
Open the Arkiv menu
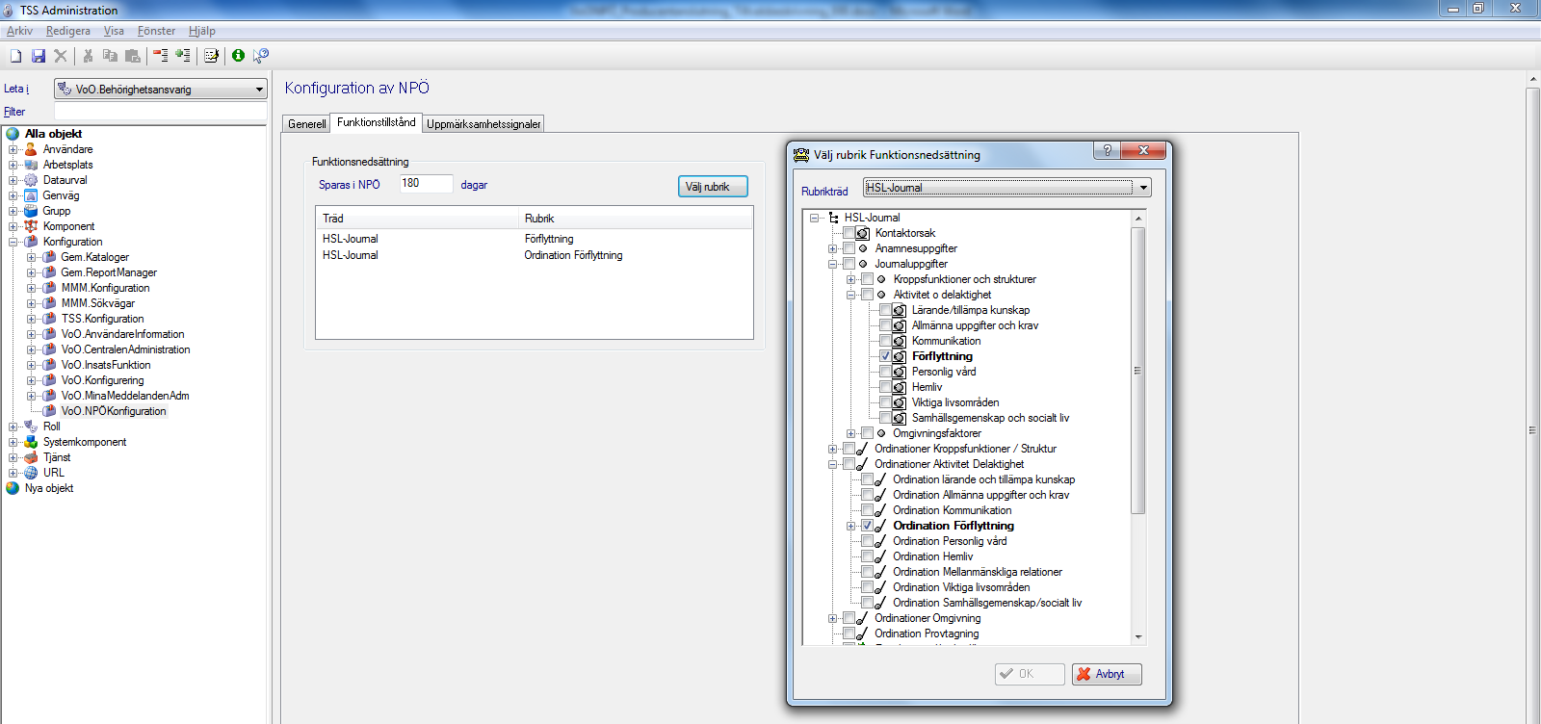(x=19, y=31)
